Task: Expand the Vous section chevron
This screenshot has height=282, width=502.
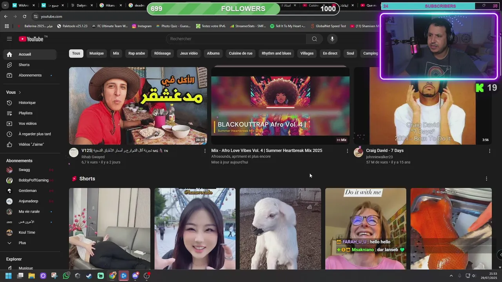Action: (20, 92)
